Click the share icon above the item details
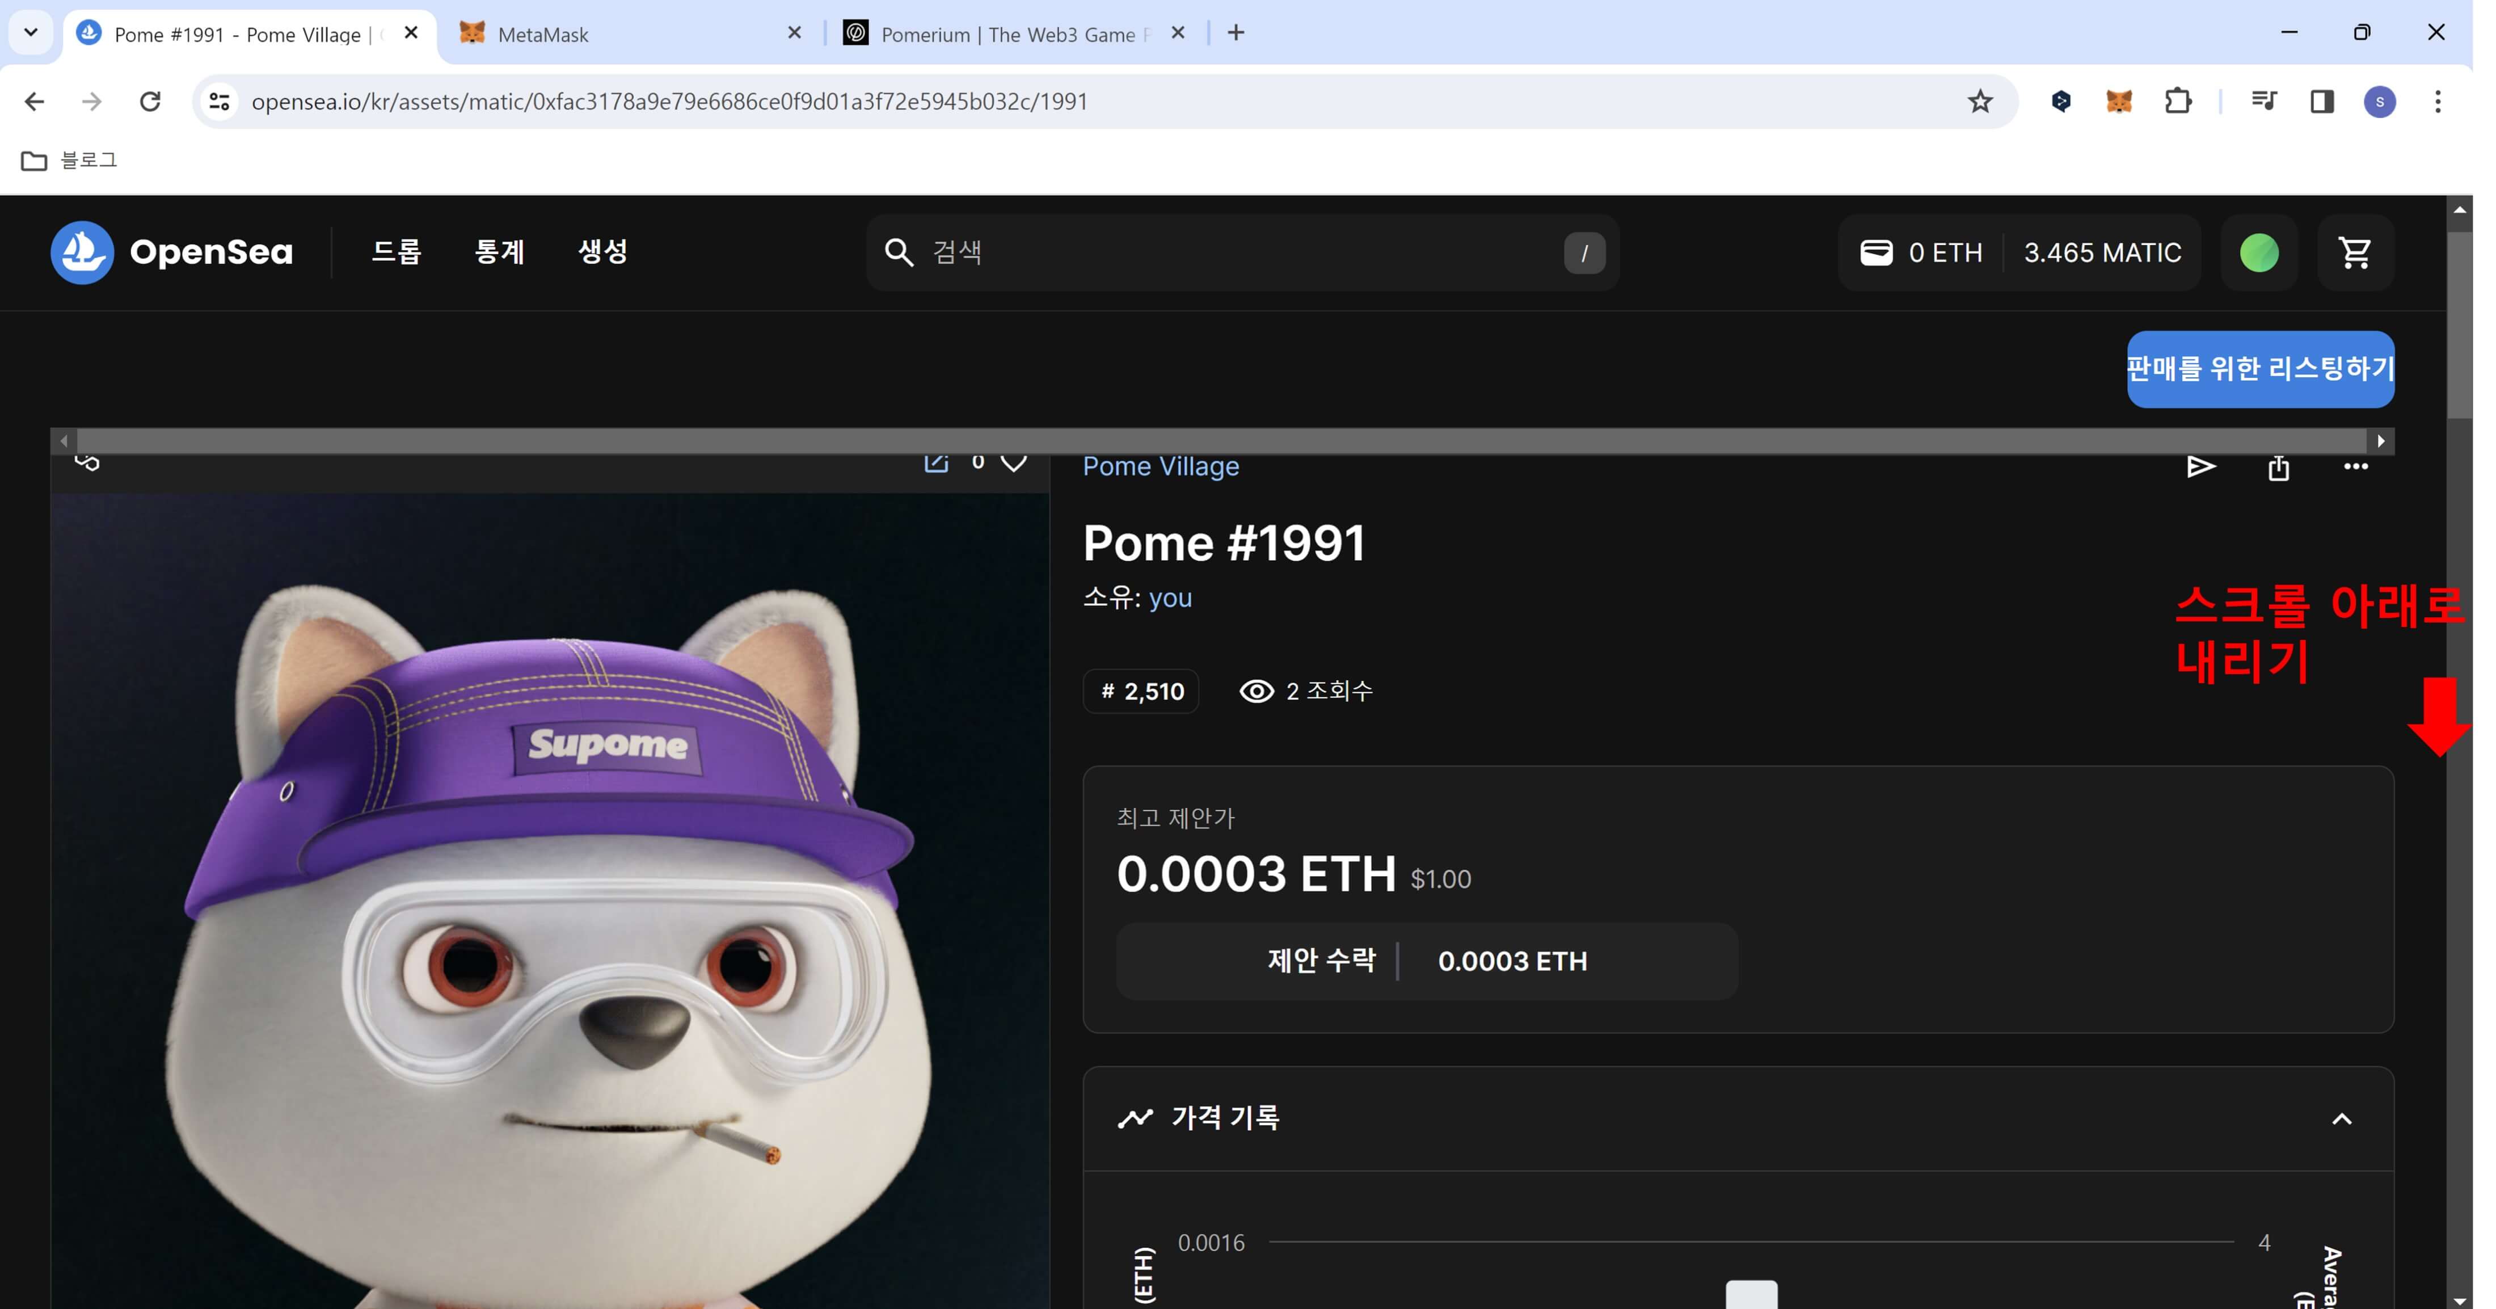The width and height of the screenshot is (2496, 1309). pyautogui.click(x=2279, y=467)
